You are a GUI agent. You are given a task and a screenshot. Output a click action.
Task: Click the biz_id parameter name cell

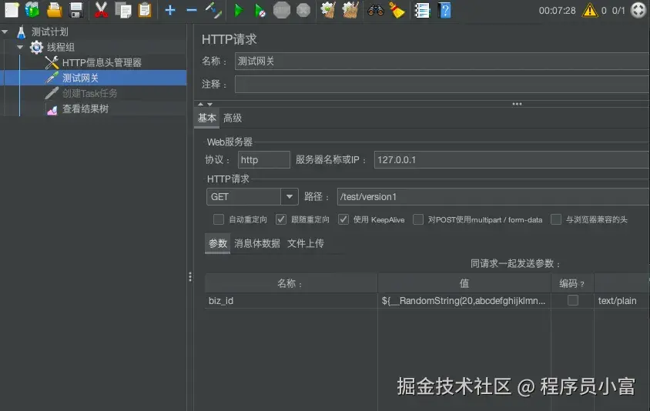tap(291, 301)
